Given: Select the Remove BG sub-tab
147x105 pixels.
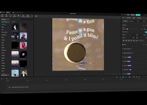Looking at the screenshot, I should pyautogui.click(x=132, y=21).
